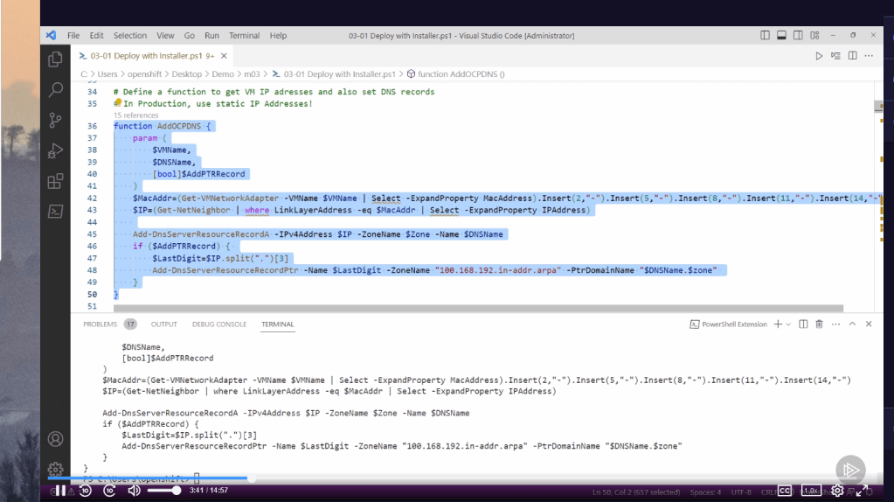Close the 03-01 Deploy with Installer.ps1 tab
Viewport: 894px width, 502px height.
click(x=224, y=56)
